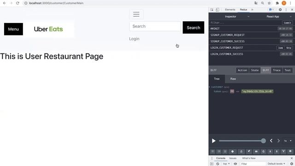
Task: Focus the console Filter field
Action: [253, 164]
